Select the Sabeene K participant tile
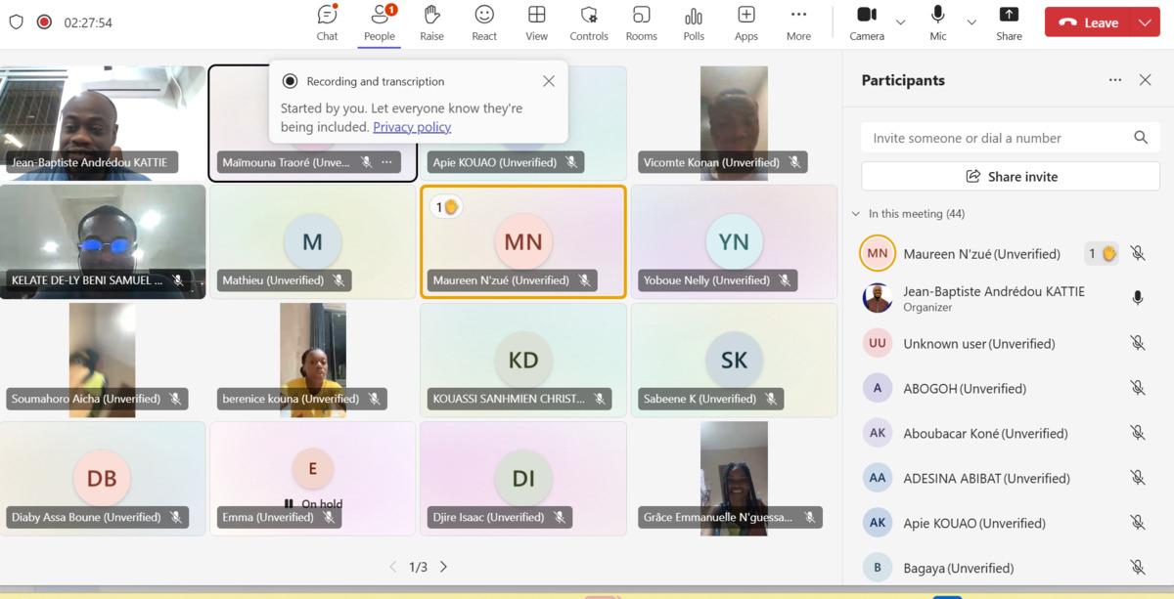The image size is (1174, 599). 734,360
